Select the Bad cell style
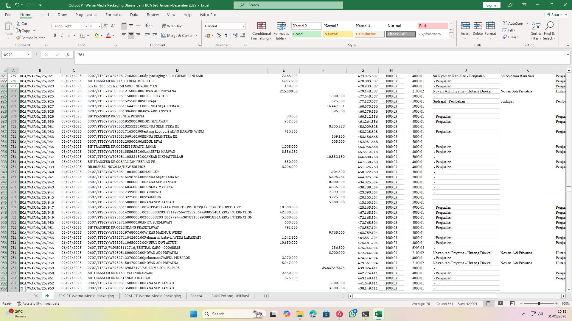The height and width of the screenshot is (321, 572). (x=432, y=26)
